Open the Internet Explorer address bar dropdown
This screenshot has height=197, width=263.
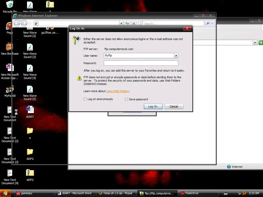tap(121, 23)
